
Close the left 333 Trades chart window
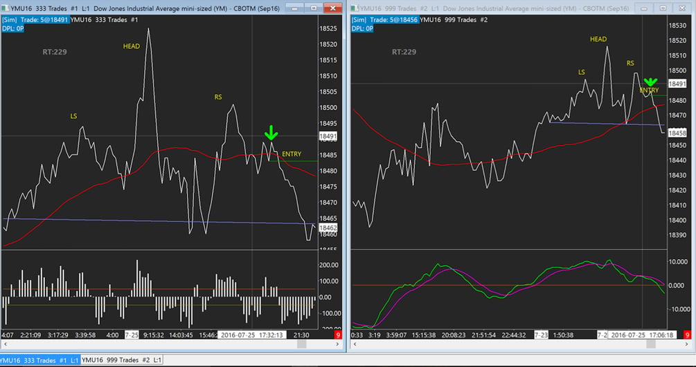pos(332,8)
